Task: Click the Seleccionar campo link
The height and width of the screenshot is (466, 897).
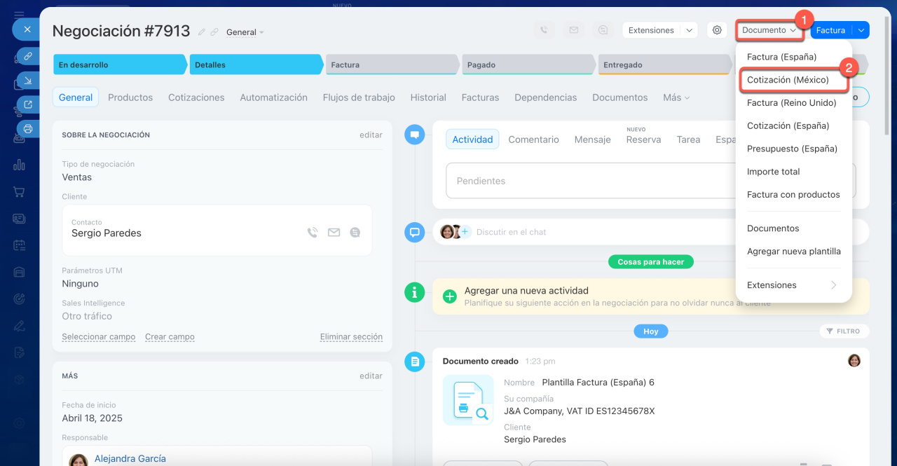Action: pos(99,337)
